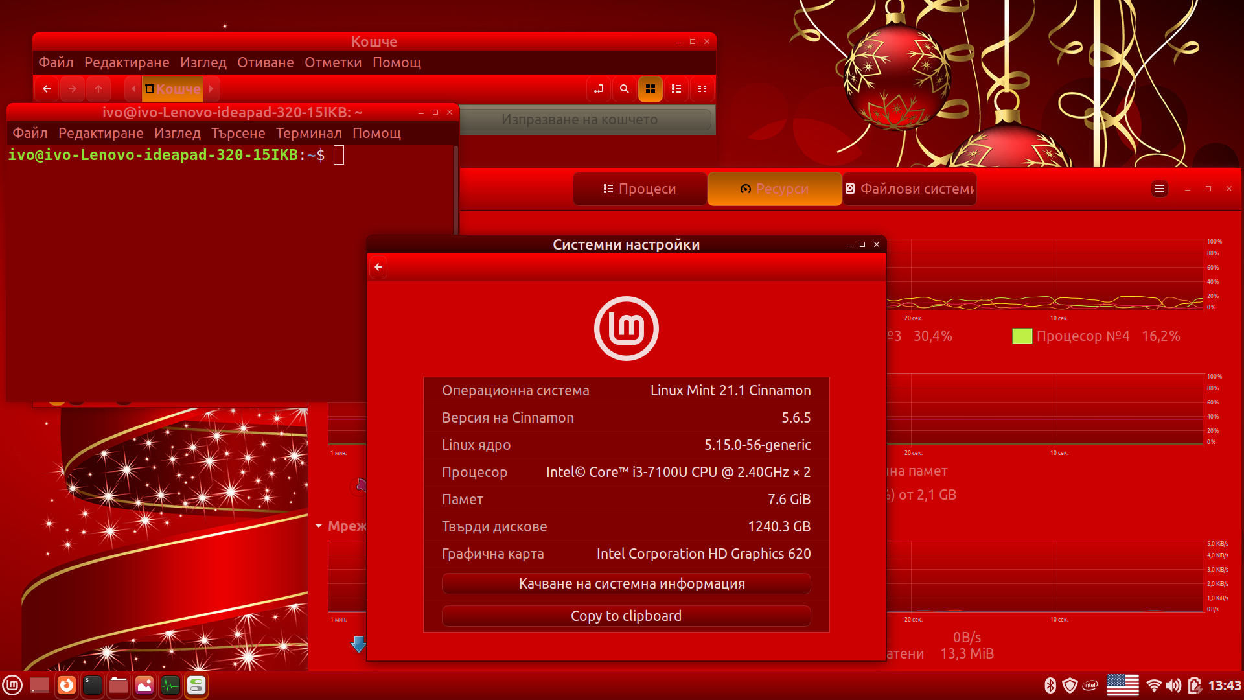This screenshot has width=1244, height=700.
Task: Open System Monitor from the taskbar
Action: pos(170,685)
